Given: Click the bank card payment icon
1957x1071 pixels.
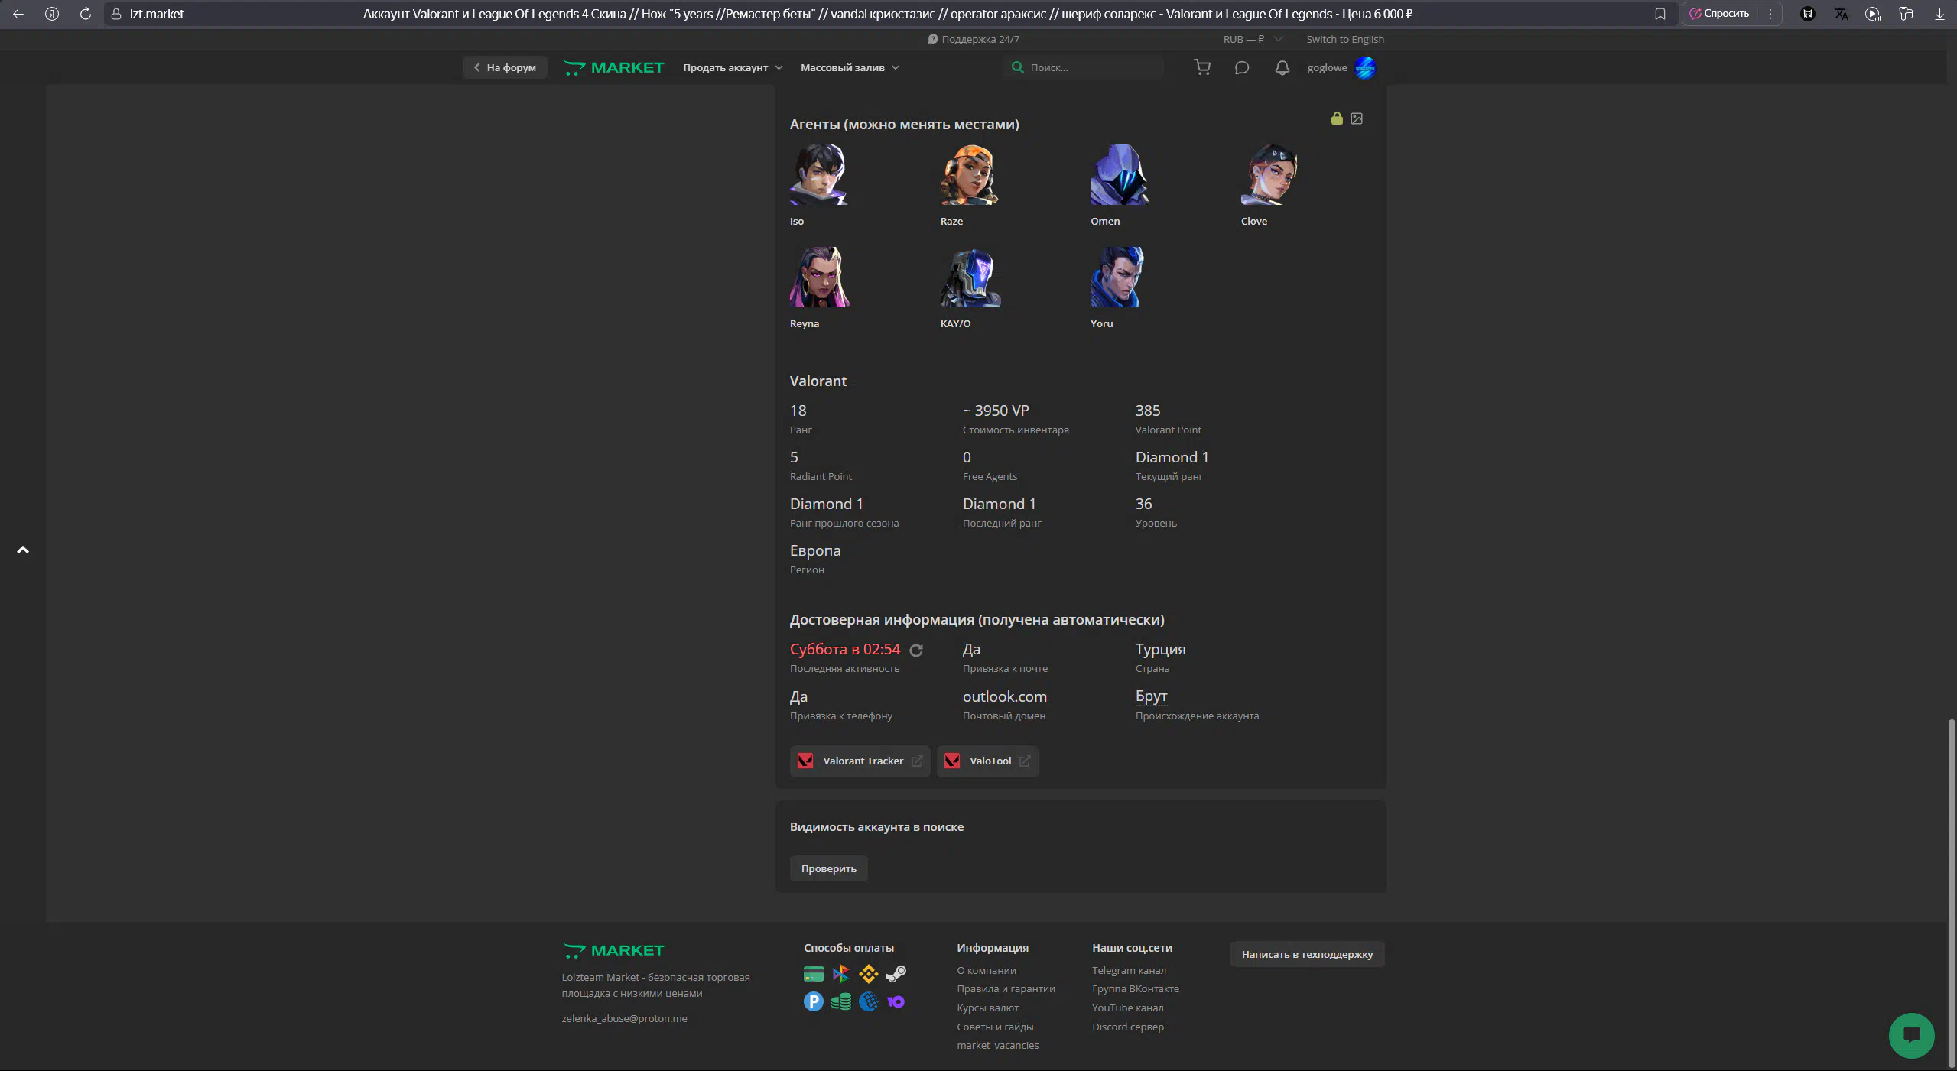Looking at the screenshot, I should [814, 974].
